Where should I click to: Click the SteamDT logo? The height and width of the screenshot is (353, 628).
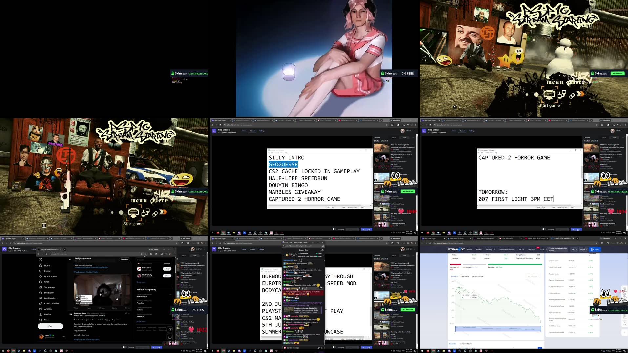click(456, 249)
